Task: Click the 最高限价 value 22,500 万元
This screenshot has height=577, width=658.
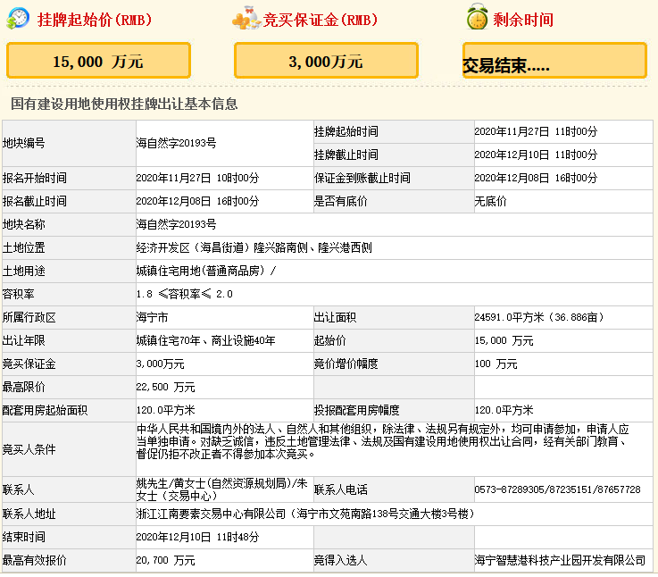Action: click(165, 387)
